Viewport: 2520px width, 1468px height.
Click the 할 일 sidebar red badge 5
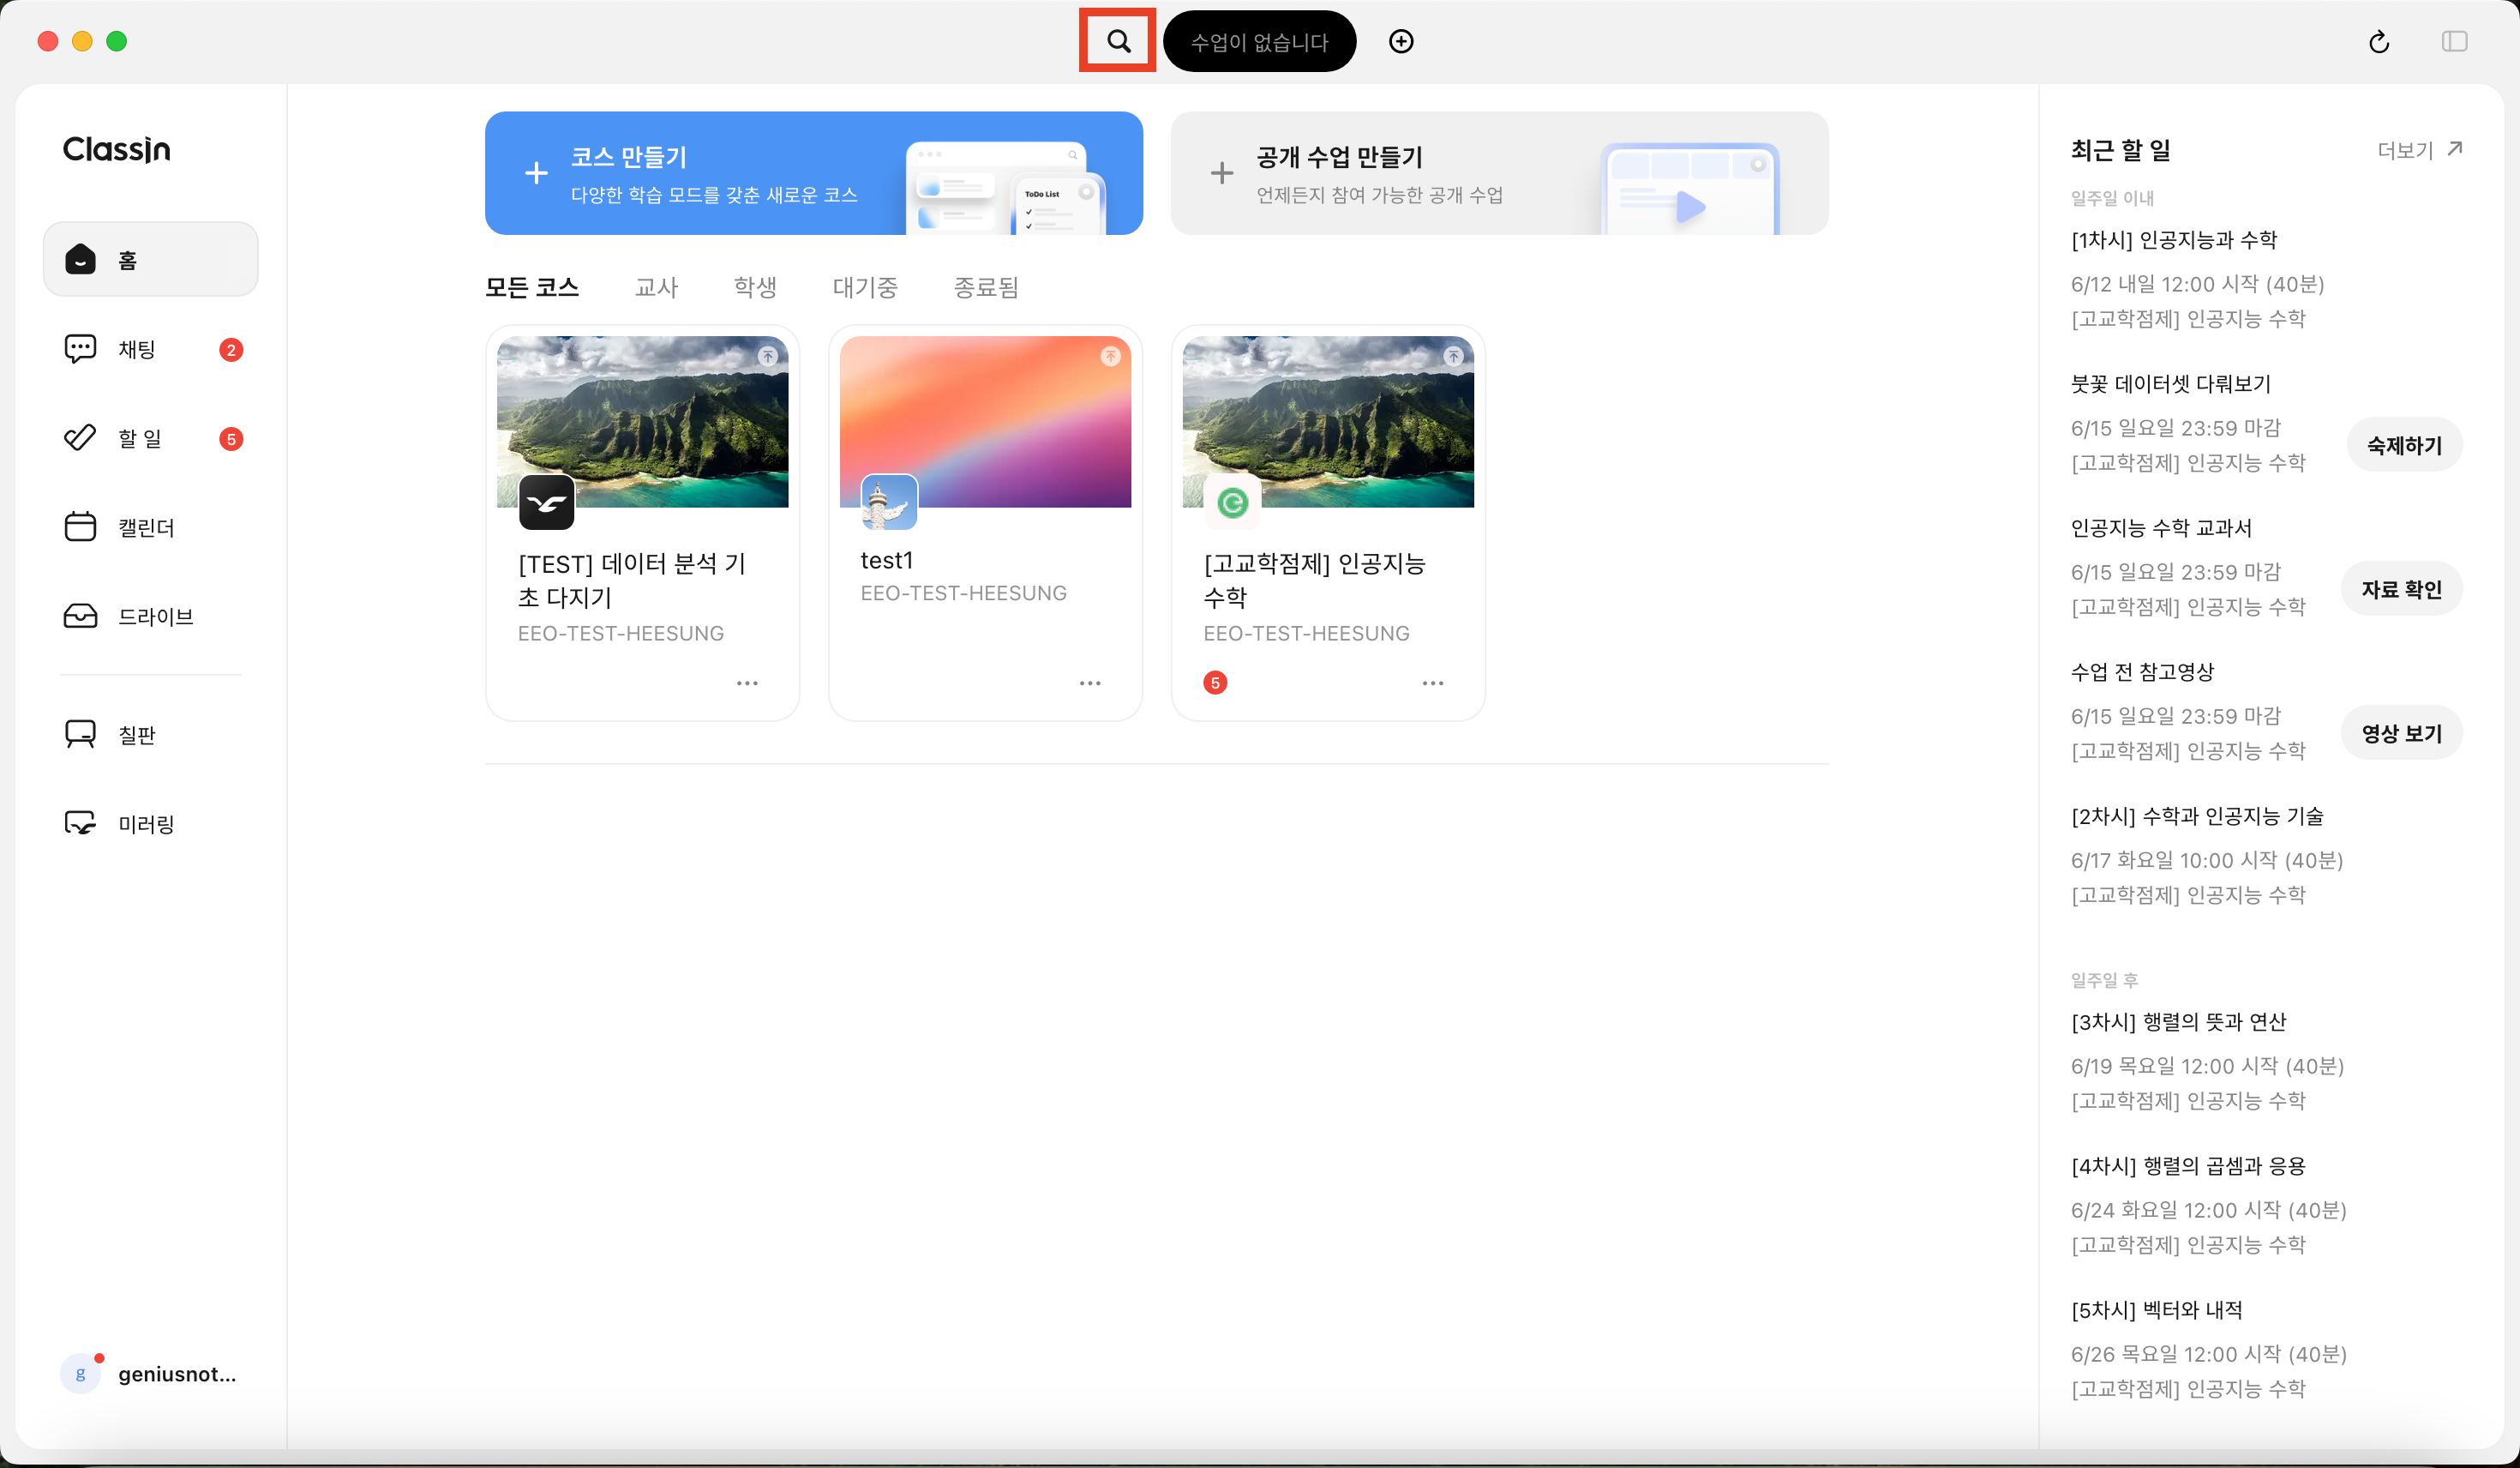[231, 438]
